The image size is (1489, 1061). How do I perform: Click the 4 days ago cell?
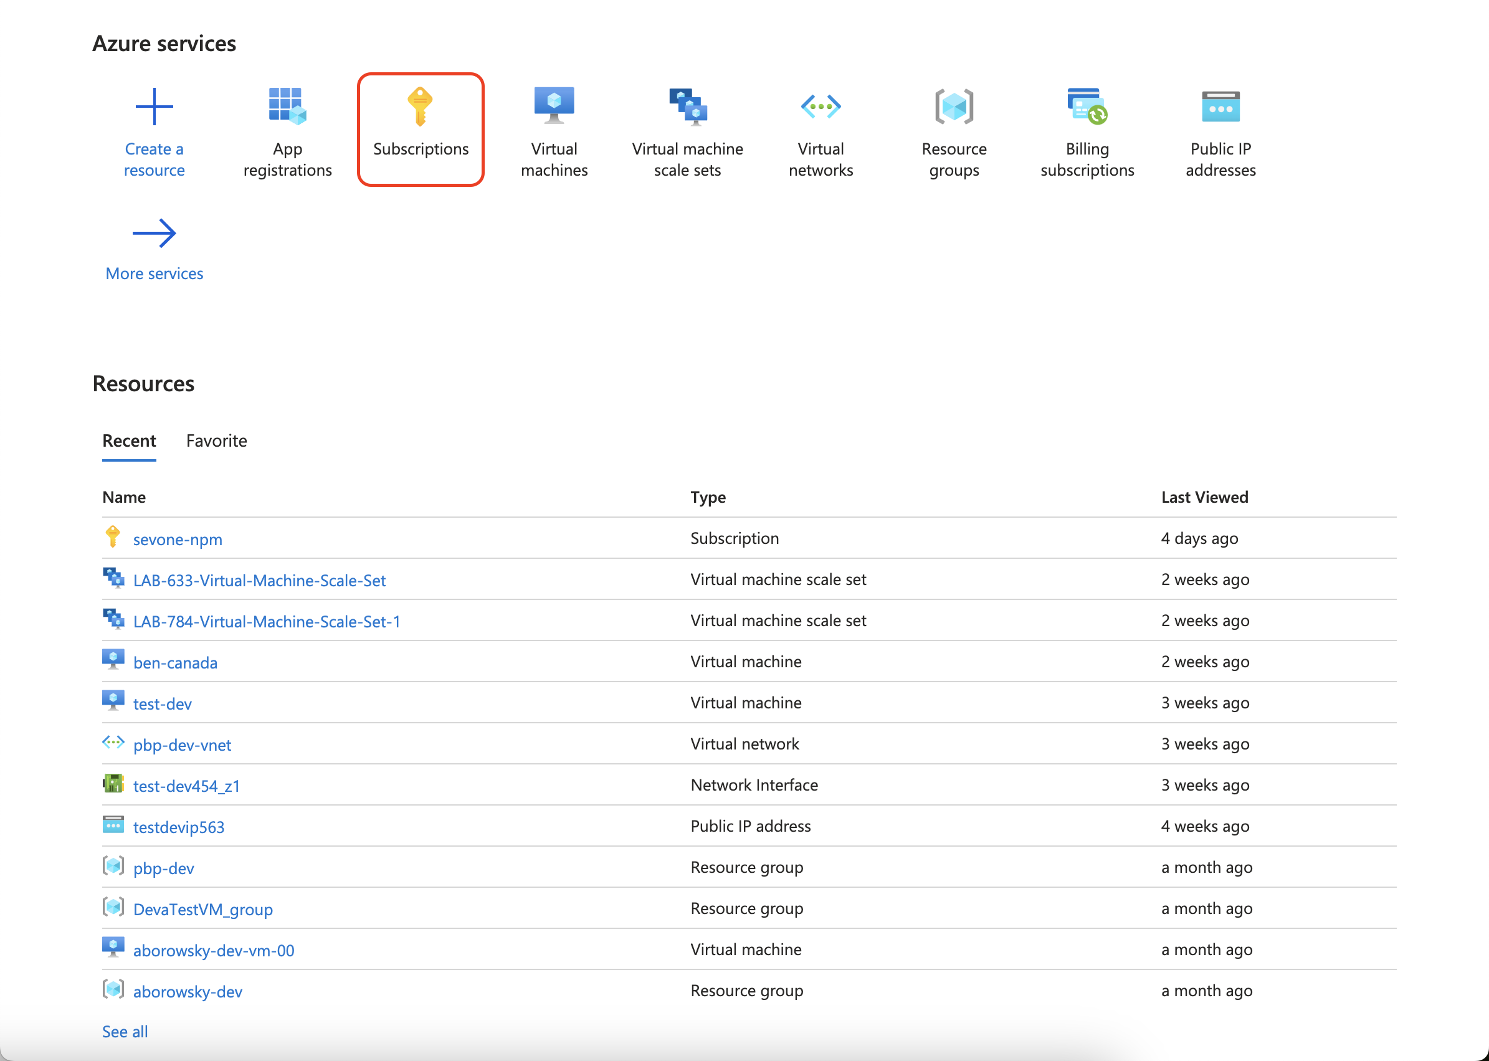[x=1199, y=539]
